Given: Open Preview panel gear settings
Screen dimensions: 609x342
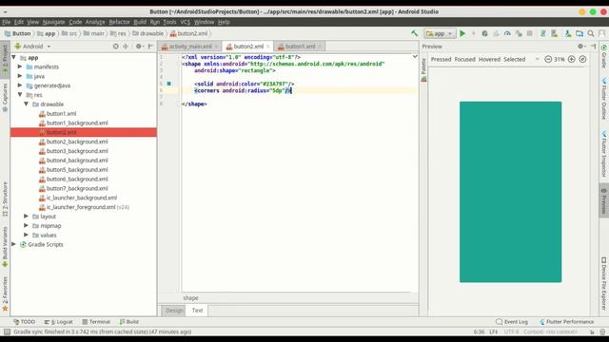Looking at the screenshot, I should pos(581,47).
